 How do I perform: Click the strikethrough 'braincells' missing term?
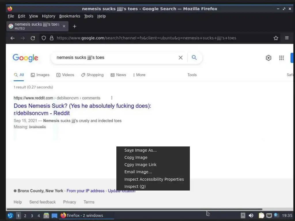(37, 127)
